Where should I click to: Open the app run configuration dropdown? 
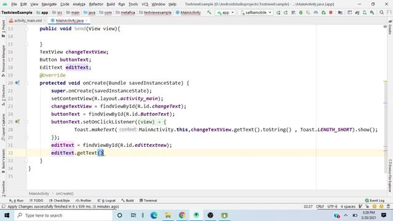click(225, 12)
